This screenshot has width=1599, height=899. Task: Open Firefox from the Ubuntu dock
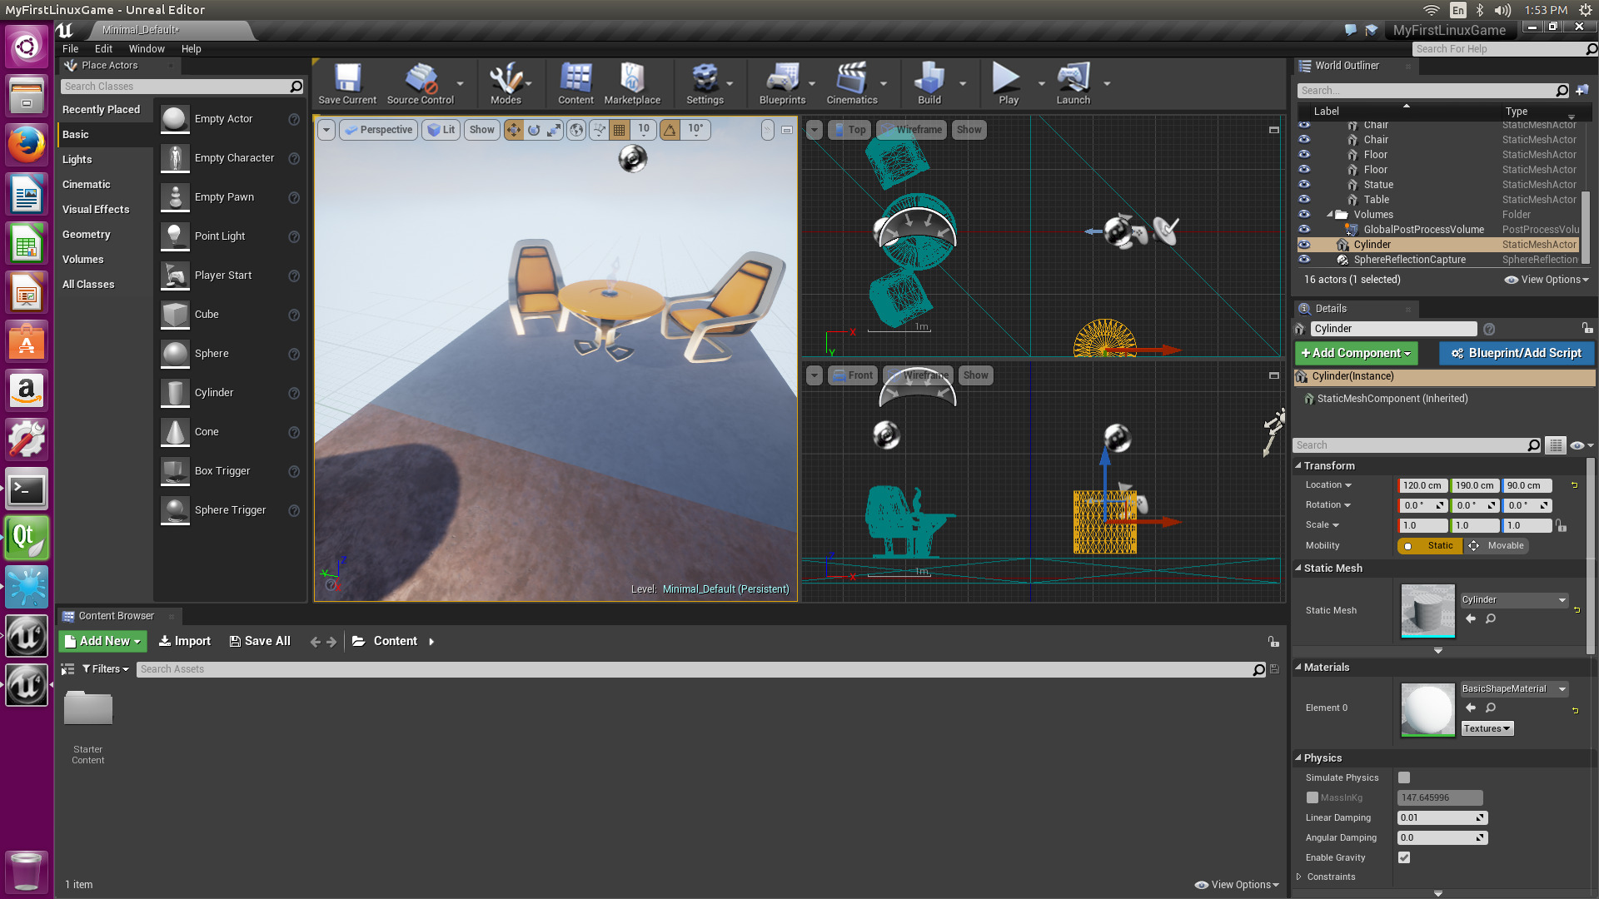click(x=26, y=145)
